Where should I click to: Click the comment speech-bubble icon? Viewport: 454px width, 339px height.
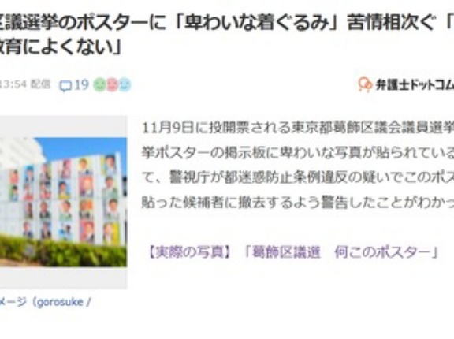(x=65, y=86)
